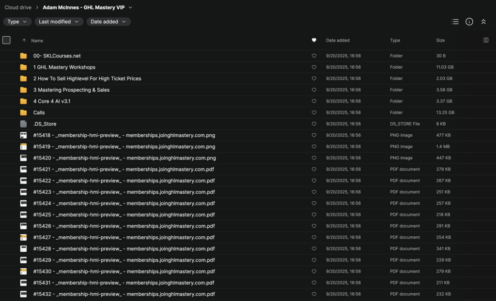Viewport: 496px width, 301px height.
Task: Open the info panel icon
Action: tap(469, 22)
